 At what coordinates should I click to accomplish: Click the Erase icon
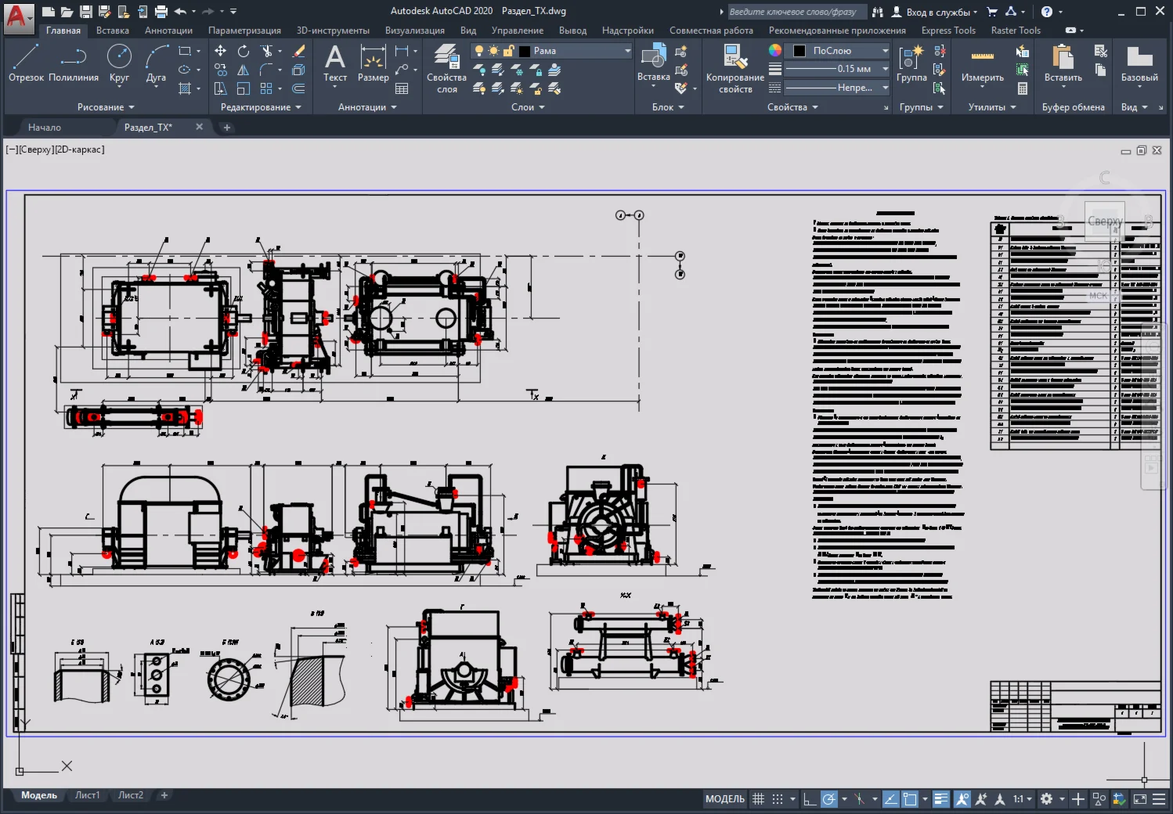(299, 51)
